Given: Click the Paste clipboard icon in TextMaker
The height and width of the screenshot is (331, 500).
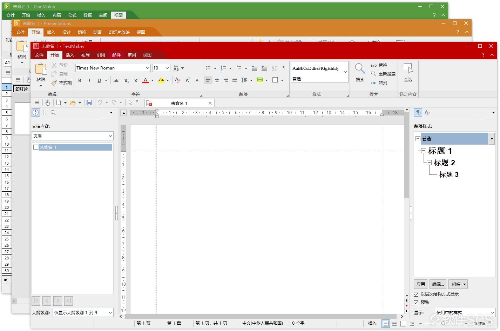Looking at the screenshot, I should click(41, 69).
